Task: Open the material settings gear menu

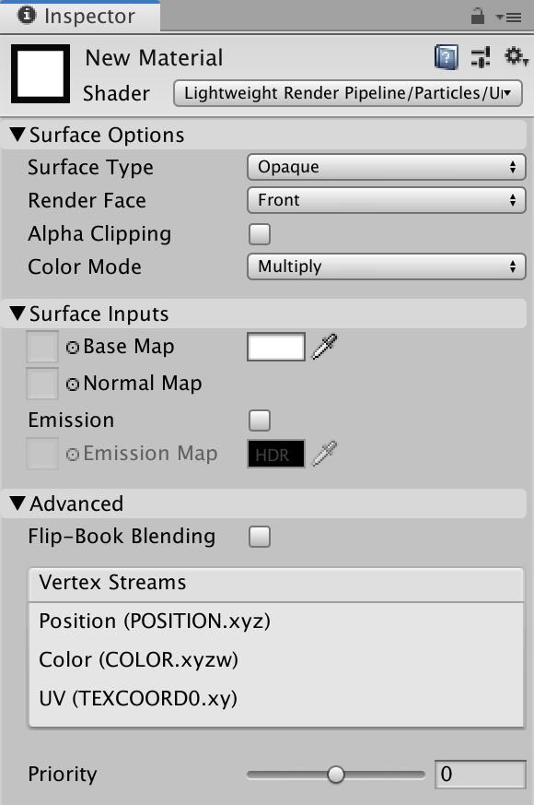Action: pyautogui.click(x=512, y=57)
